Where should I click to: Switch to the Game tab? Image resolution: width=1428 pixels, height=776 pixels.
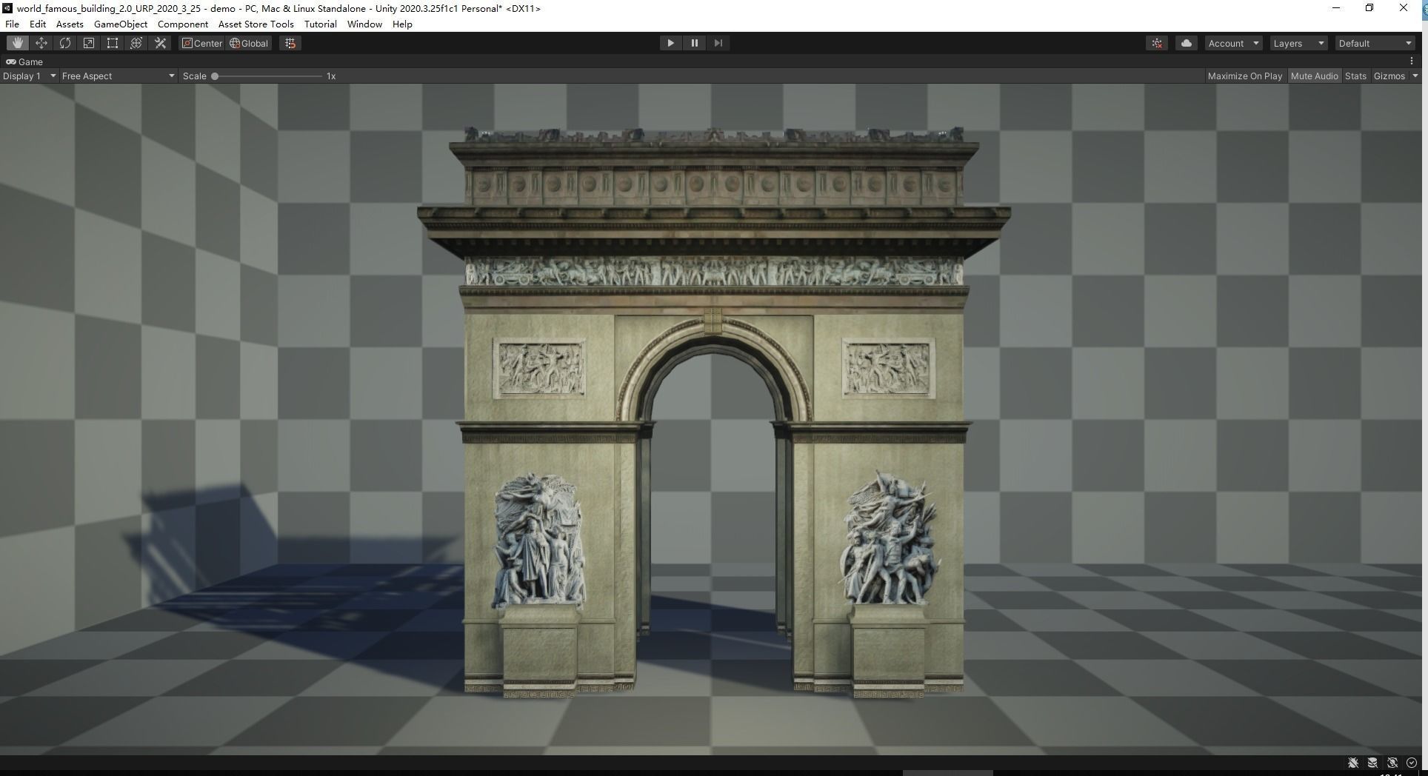point(24,61)
